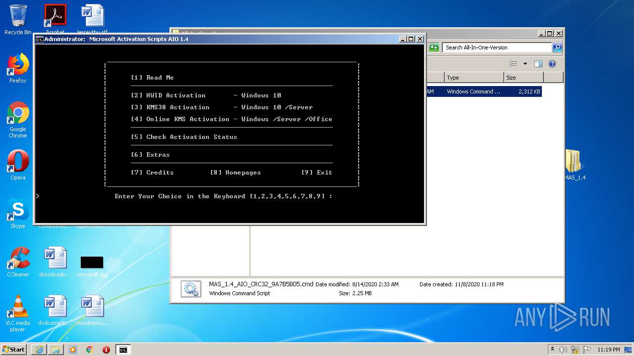The height and width of the screenshot is (356, 634).
Task: Open the 'dvdcurrentl...' Word document
Action: (x=55, y=311)
